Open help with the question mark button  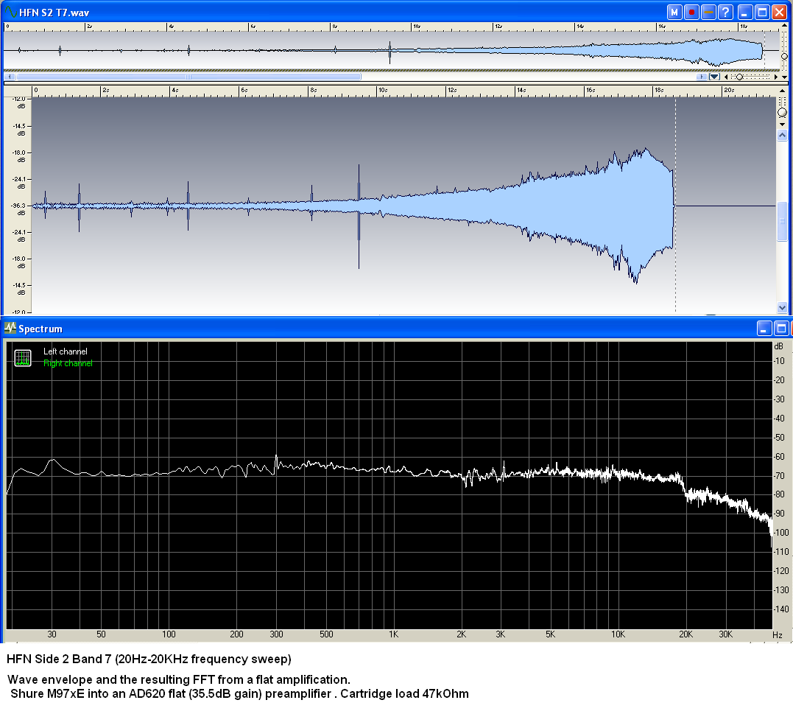tap(726, 12)
